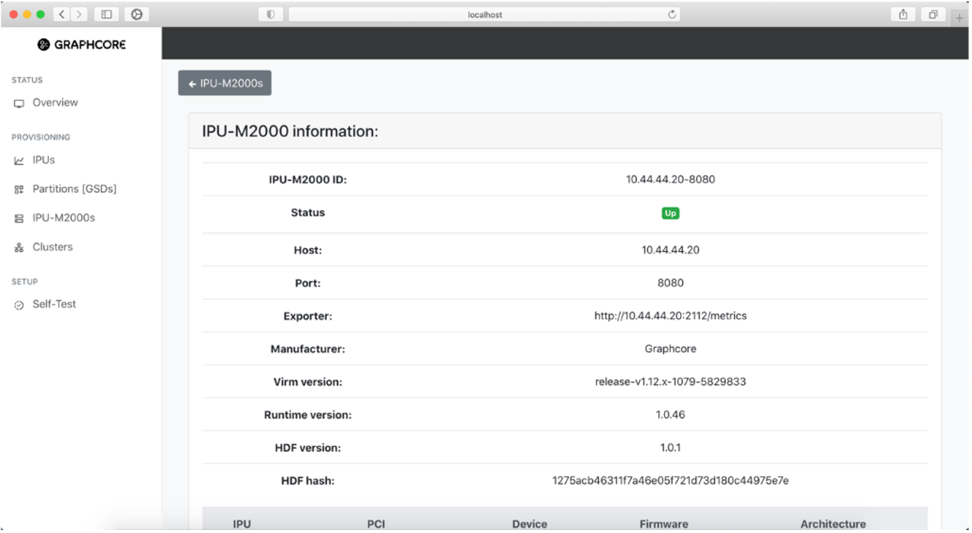Click the HDF hash: row label
Screen dimensions: 972x533
click(307, 480)
